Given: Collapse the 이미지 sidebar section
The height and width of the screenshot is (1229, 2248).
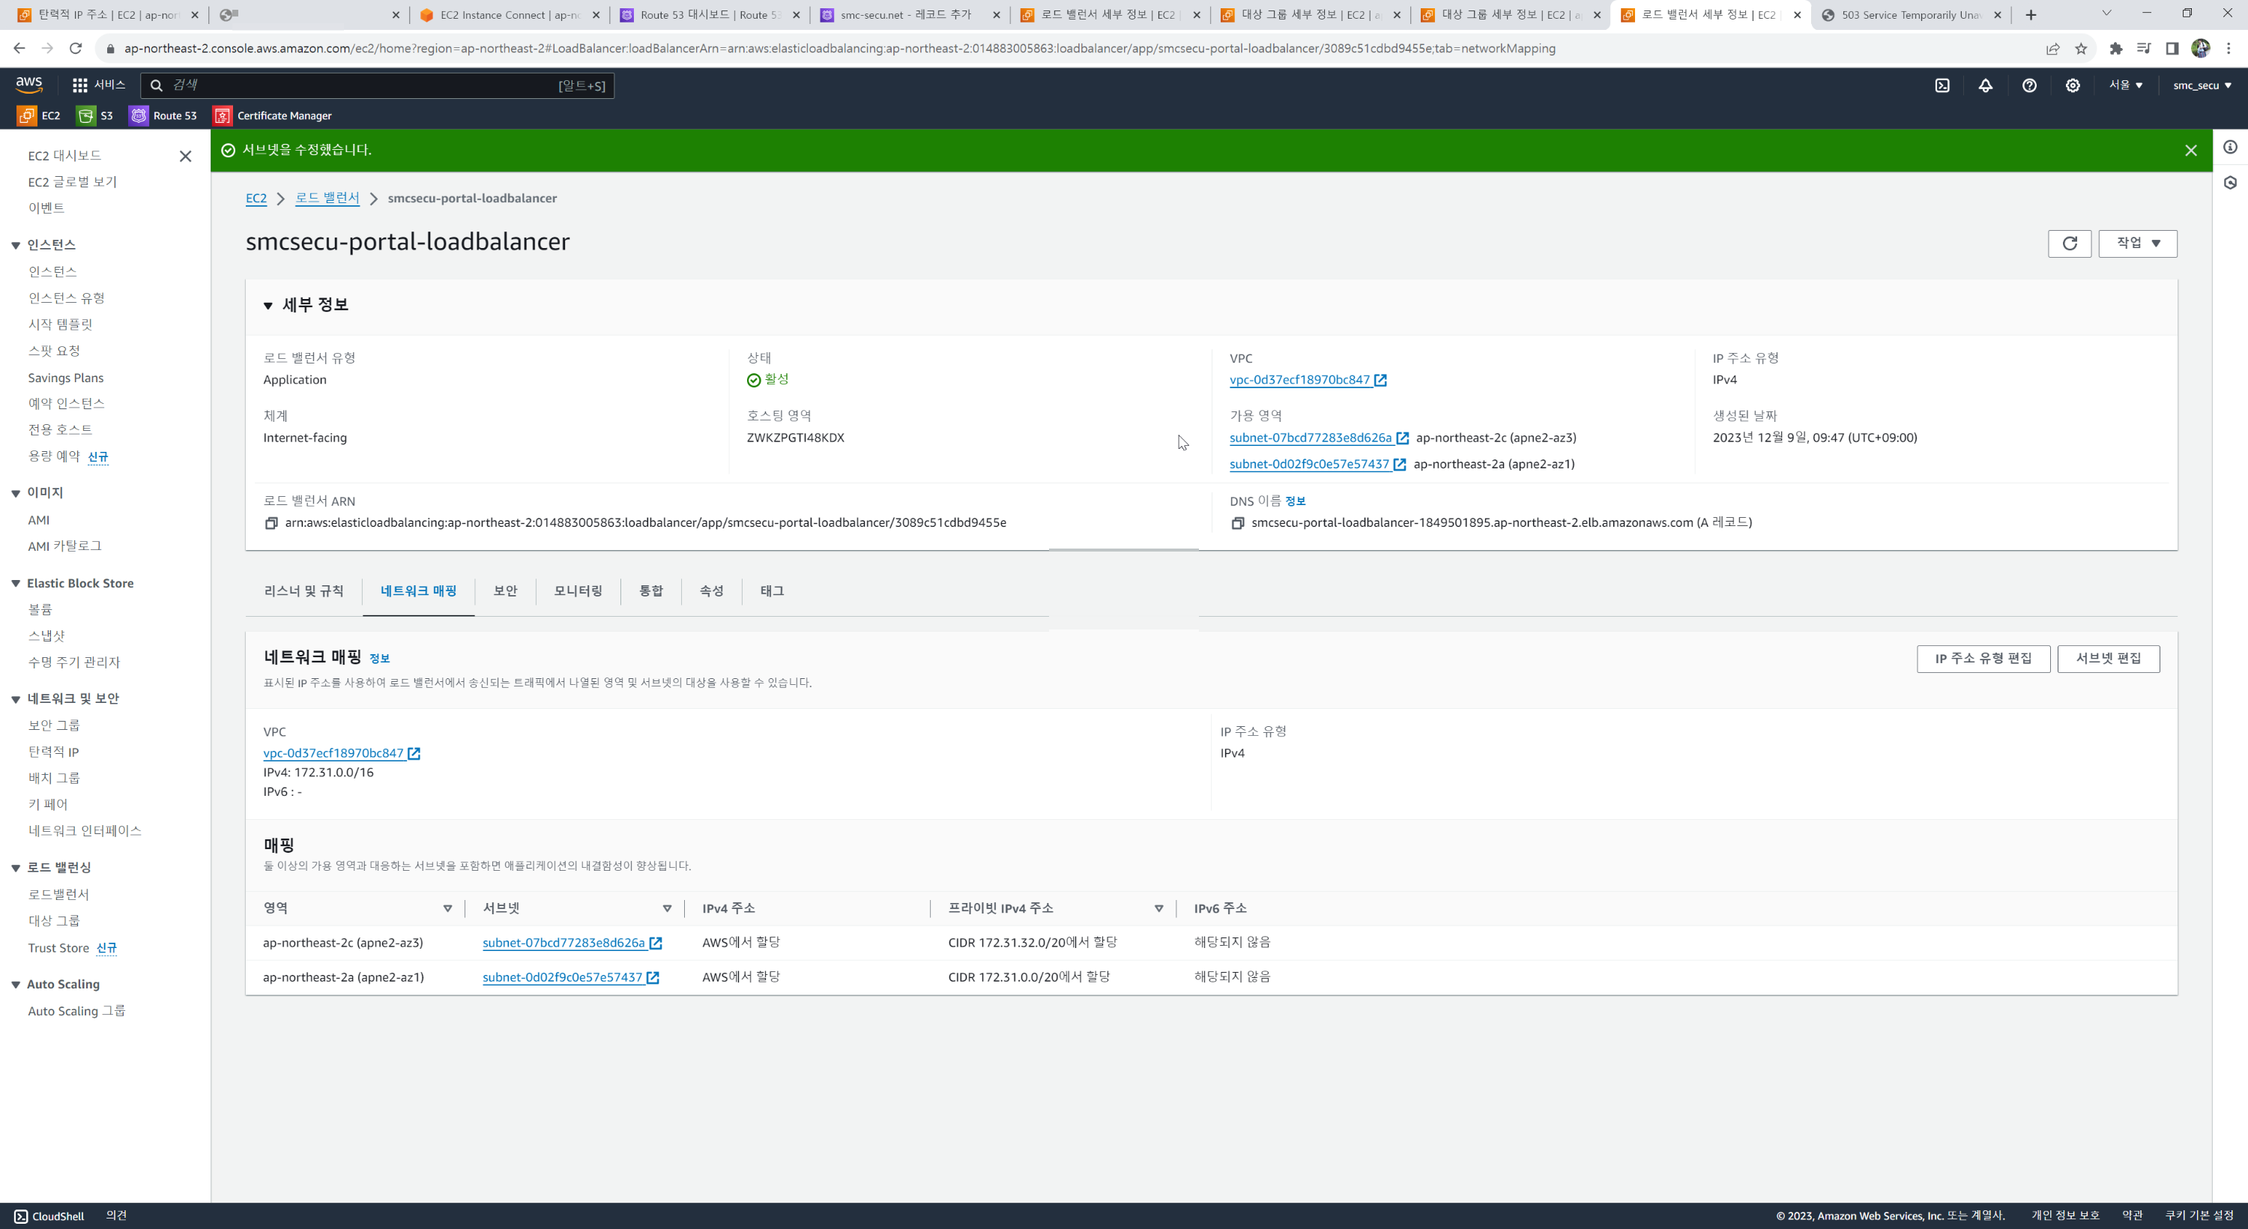Looking at the screenshot, I should (x=16, y=493).
